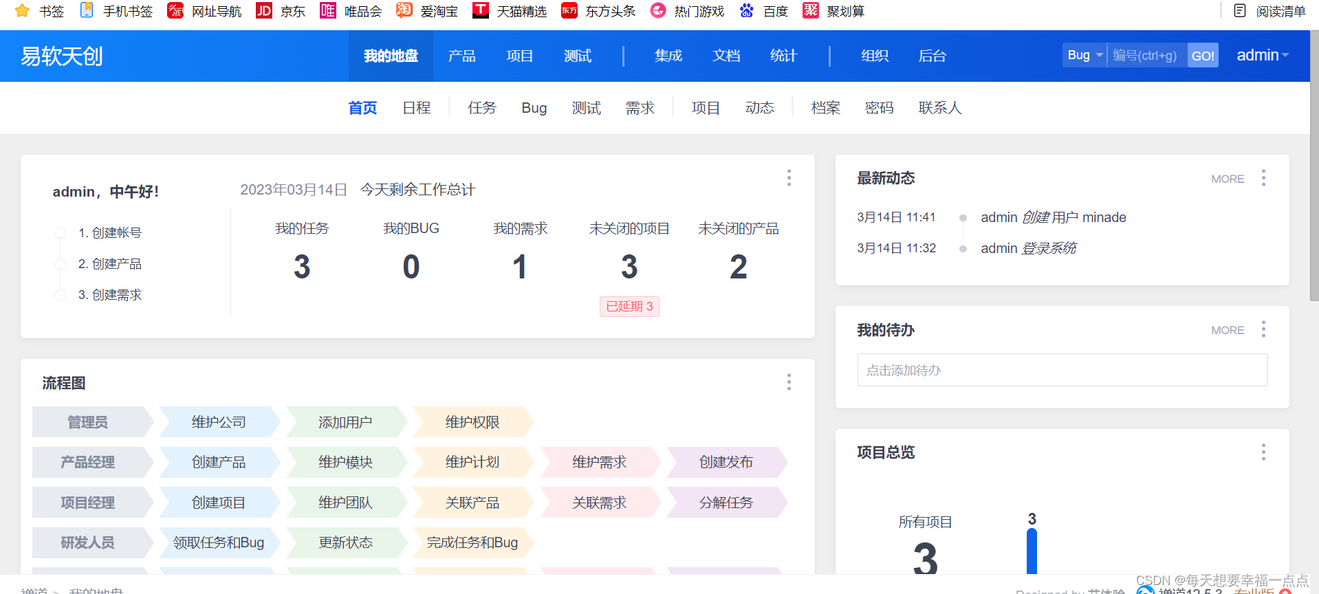Open the welcome panel three-dot menu
This screenshot has height=594, width=1319.
tap(789, 178)
